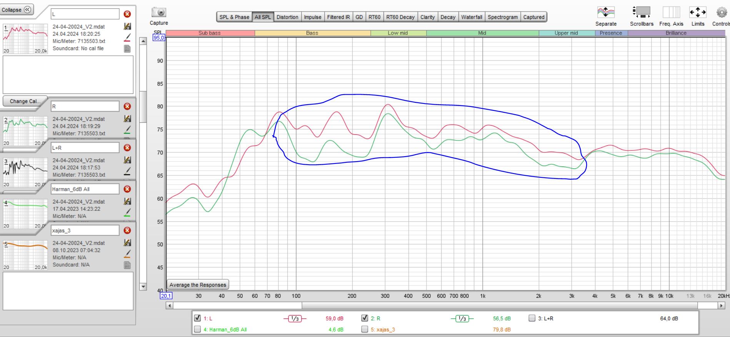Enable the 4: Harman_6dB All trace
Viewport: 730px width, 337px height.
tap(198, 329)
